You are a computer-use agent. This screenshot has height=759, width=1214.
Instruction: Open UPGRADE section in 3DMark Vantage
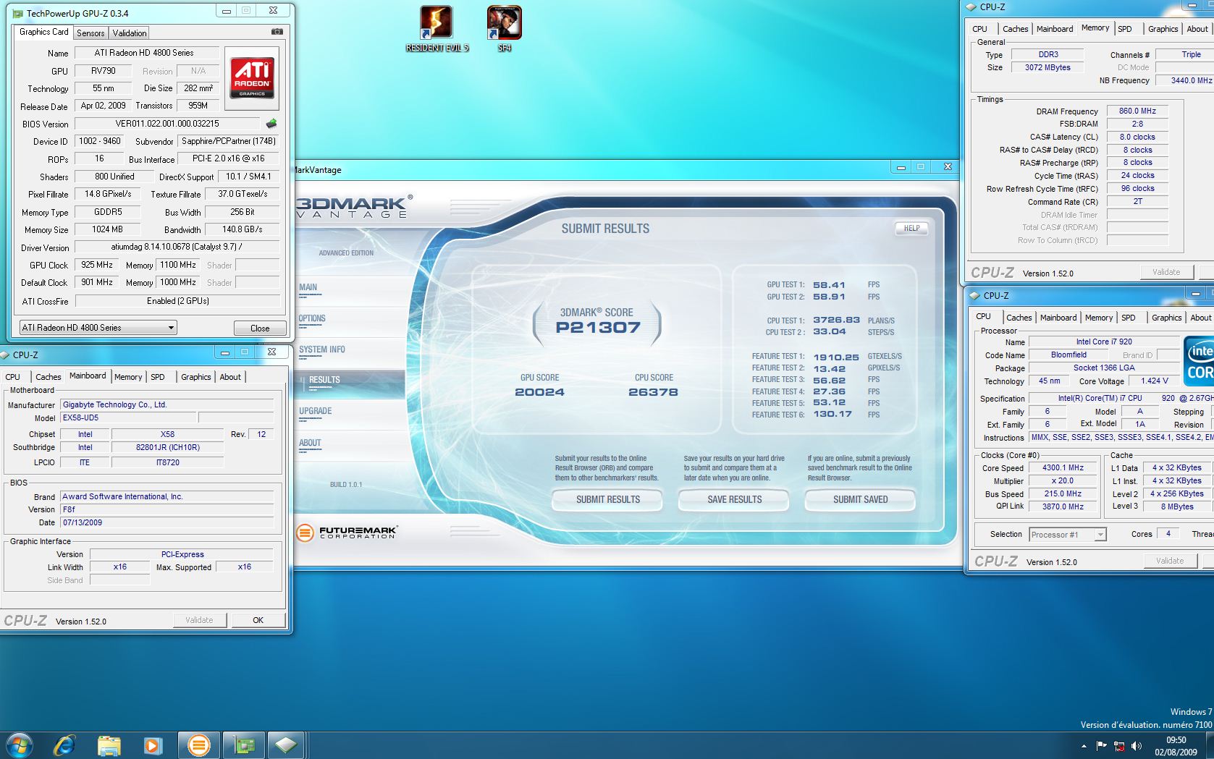coord(315,411)
